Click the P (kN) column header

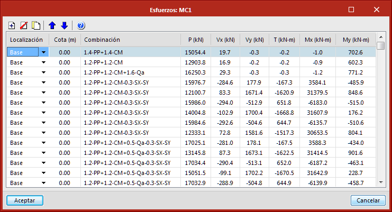click(195, 40)
